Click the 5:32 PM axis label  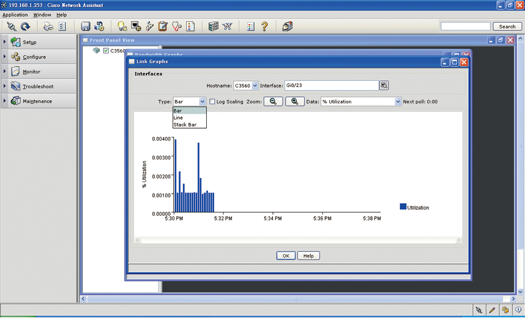[x=223, y=218]
